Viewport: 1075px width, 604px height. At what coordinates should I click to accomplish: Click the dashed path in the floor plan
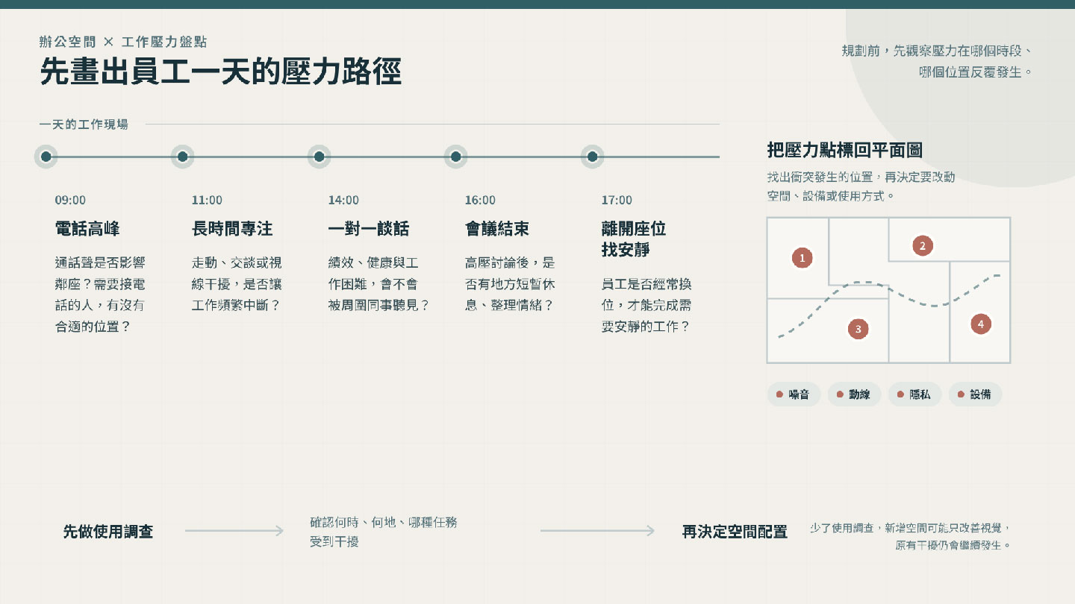(x=888, y=306)
